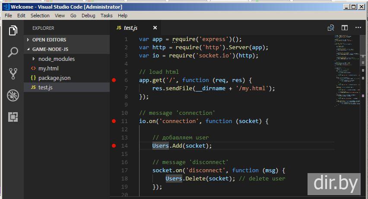Collapse the GAME-NODE-JS folder section
Screen dimensions: 368x199
pyautogui.click(x=50, y=49)
